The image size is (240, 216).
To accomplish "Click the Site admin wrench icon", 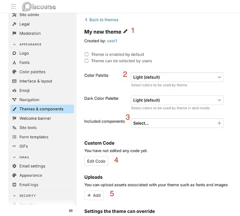I will tap(14, 15).
